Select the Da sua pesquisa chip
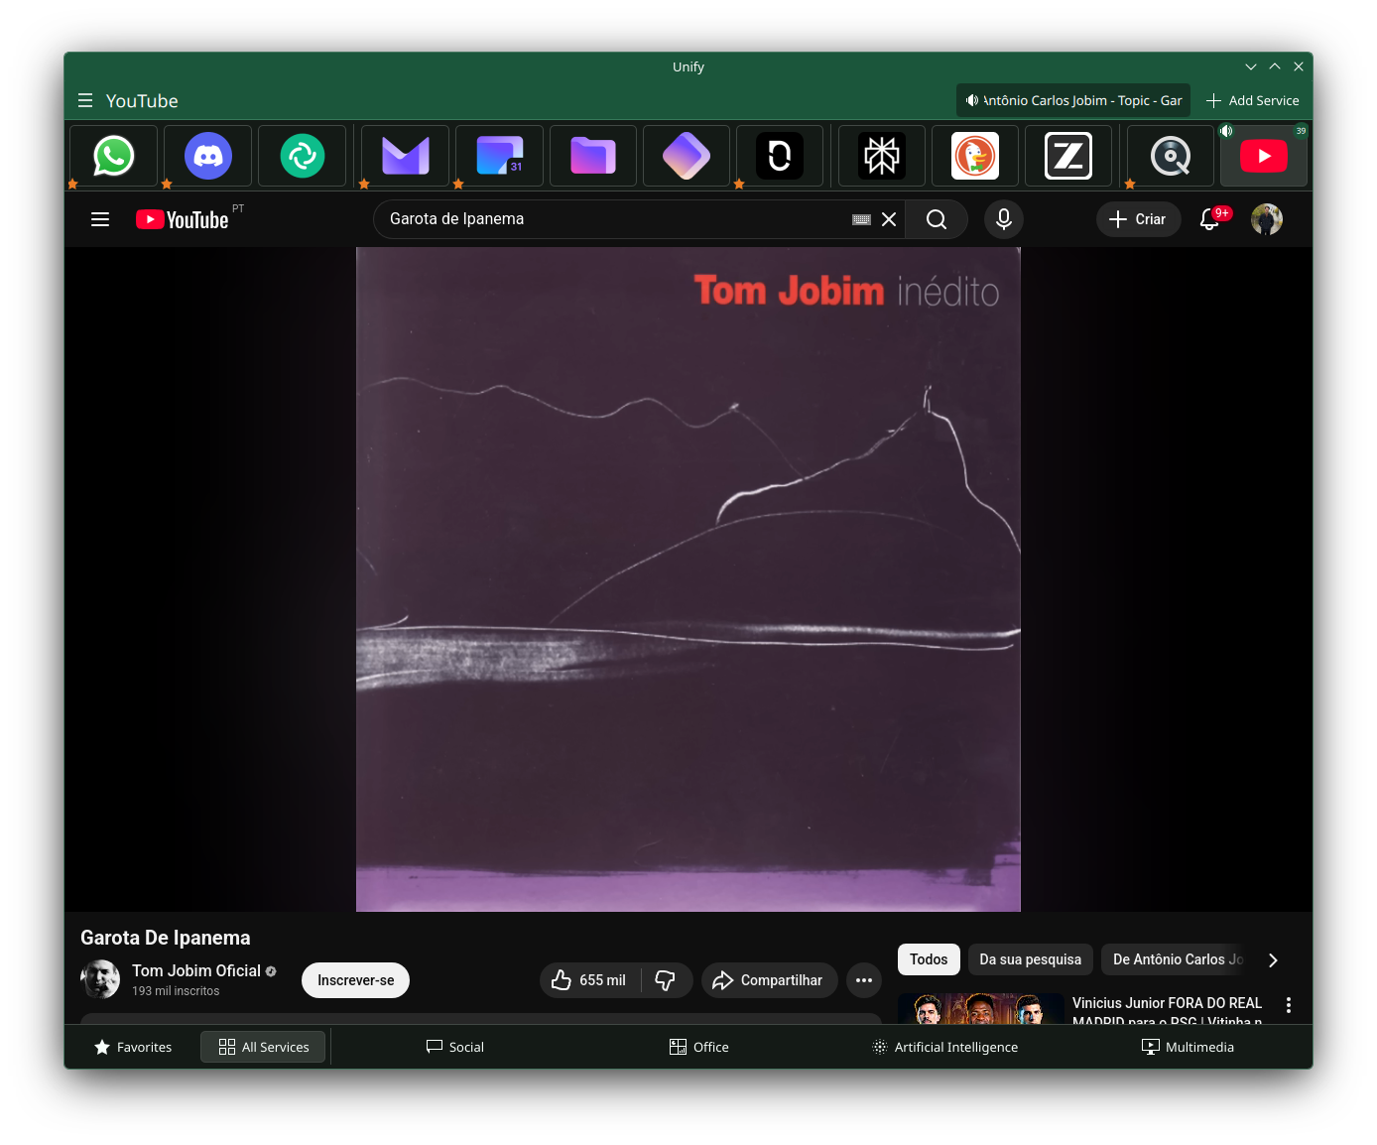The image size is (1377, 1145). pos(1030,959)
